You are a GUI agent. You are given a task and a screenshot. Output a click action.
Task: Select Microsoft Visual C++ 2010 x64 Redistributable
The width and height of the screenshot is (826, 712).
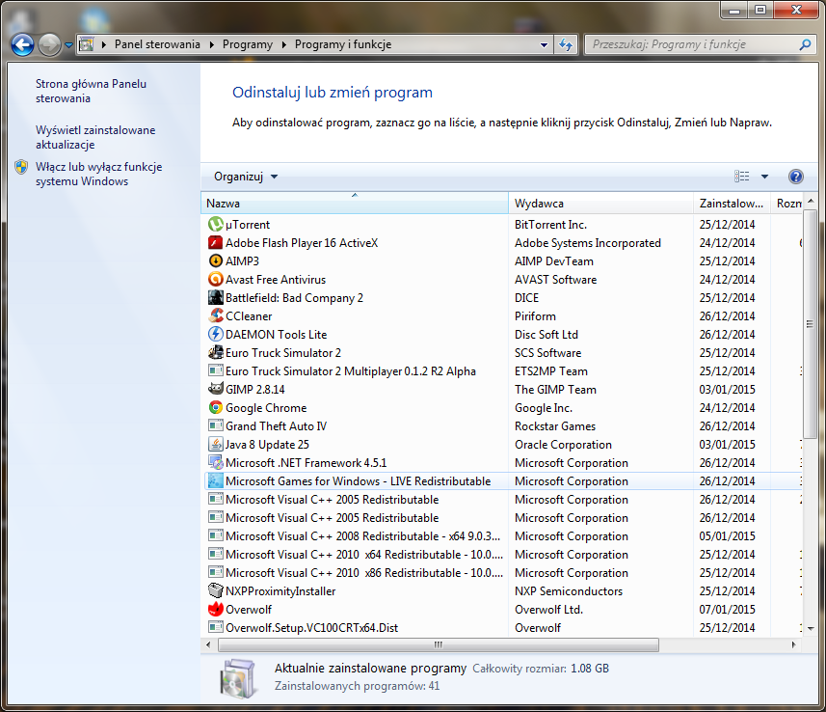(502, 555)
